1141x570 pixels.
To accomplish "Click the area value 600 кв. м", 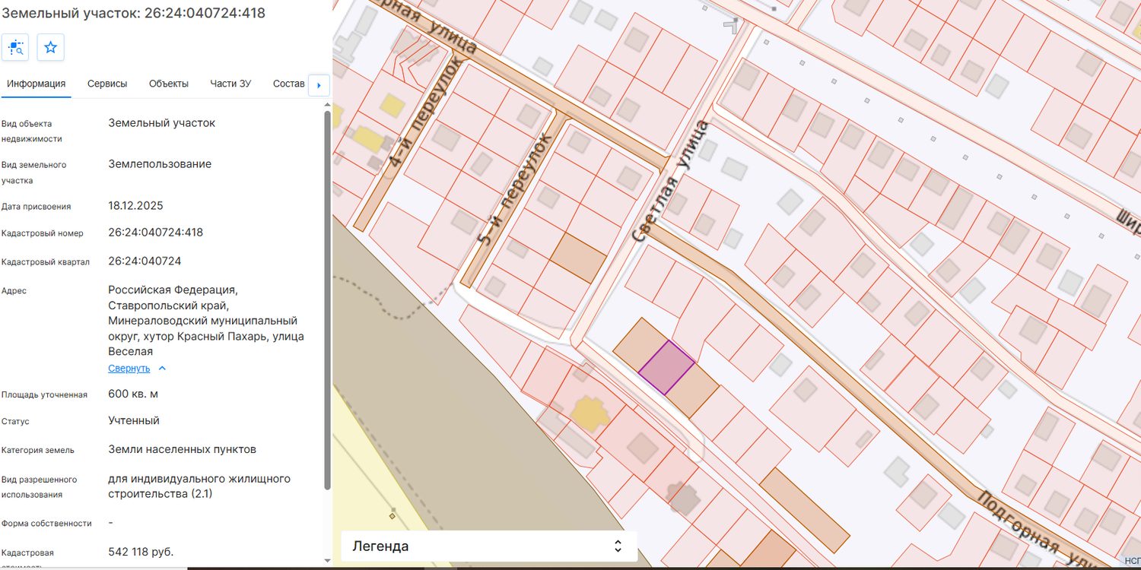I will (133, 394).
